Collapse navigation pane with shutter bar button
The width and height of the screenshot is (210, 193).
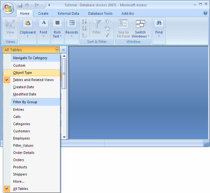coord(63,50)
